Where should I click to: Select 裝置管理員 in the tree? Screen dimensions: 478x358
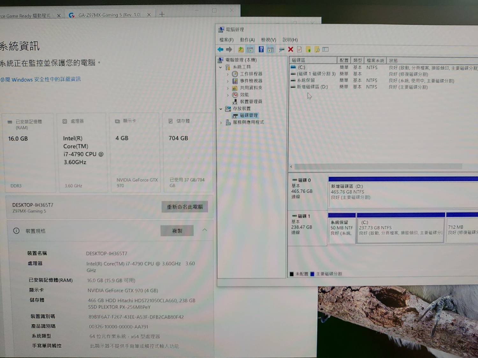click(x=251, y=102)
